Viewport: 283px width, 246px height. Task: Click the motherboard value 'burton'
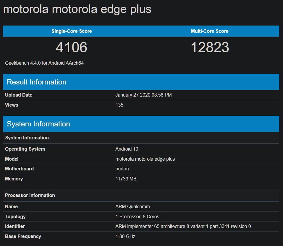pyautogui.click(x=122, y=169)
